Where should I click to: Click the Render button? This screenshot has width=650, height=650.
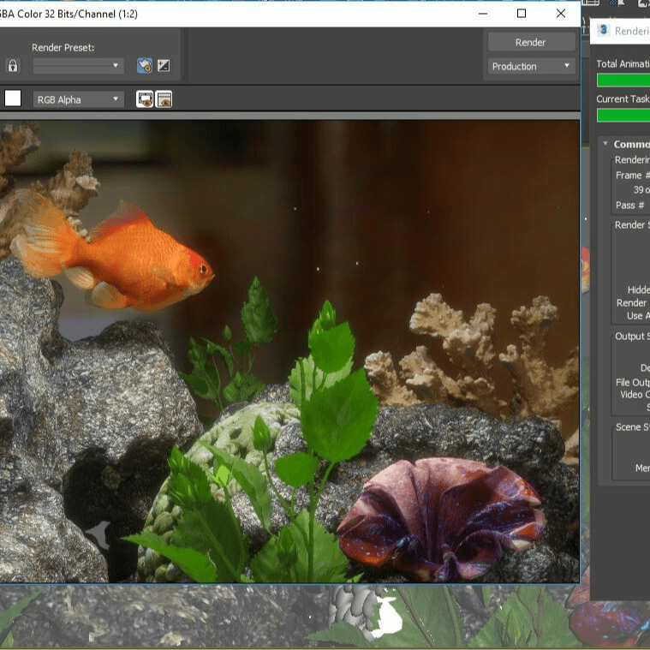pos(531,42)
